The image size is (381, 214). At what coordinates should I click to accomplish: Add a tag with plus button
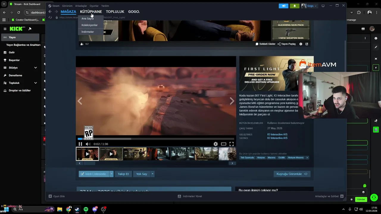tap(307, 158)
